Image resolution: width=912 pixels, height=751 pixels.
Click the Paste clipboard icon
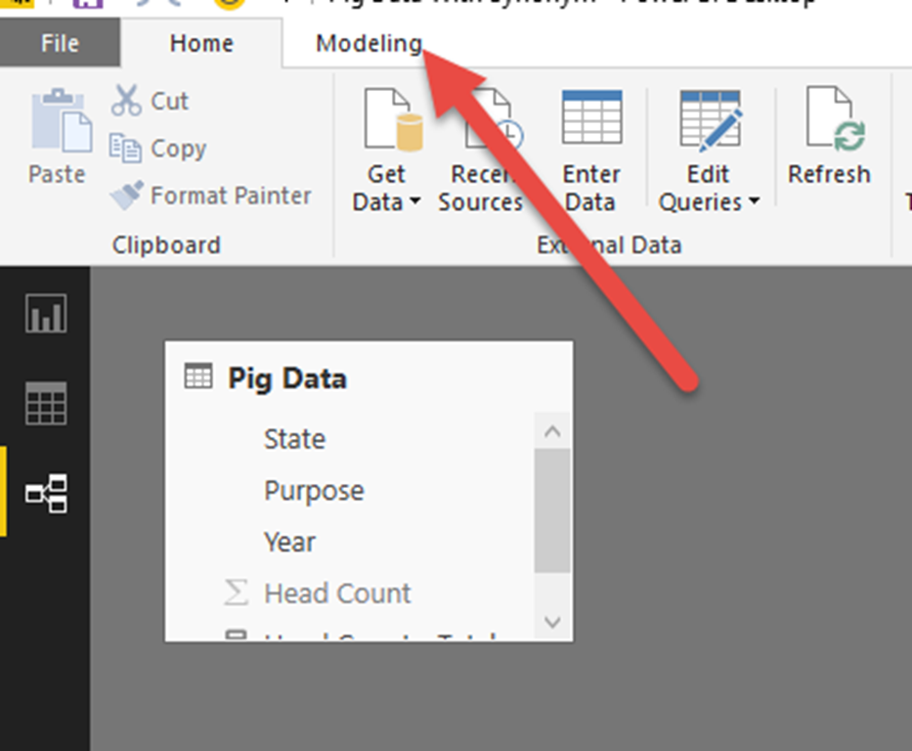(57, 121)
